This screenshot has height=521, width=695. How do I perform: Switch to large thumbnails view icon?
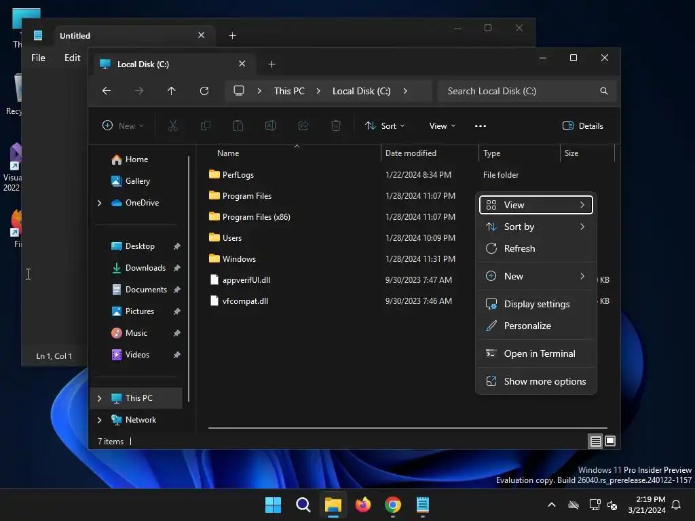[610, 441]
